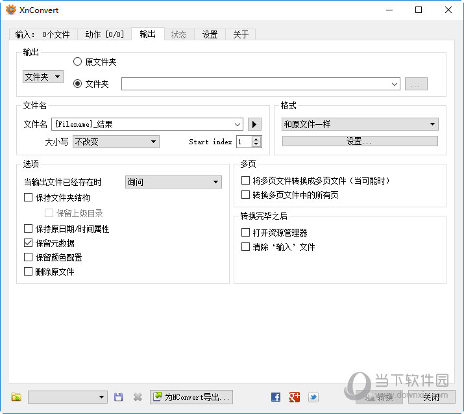Click the XnConvert app logo icon
This screenshot has width=464, height=414.
click(11, 10)
